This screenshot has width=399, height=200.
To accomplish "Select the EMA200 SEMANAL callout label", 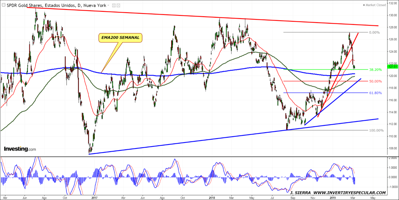I will click(120, 38).
